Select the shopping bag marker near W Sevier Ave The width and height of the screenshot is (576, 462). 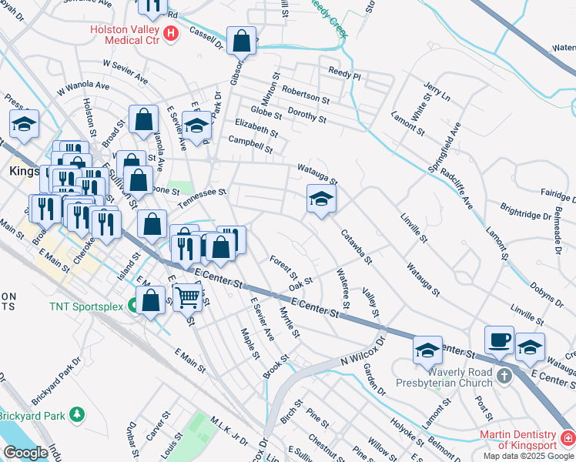point(144,121)
